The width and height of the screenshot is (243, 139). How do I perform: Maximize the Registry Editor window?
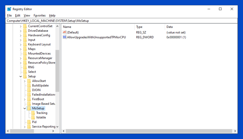click(220, 9)
